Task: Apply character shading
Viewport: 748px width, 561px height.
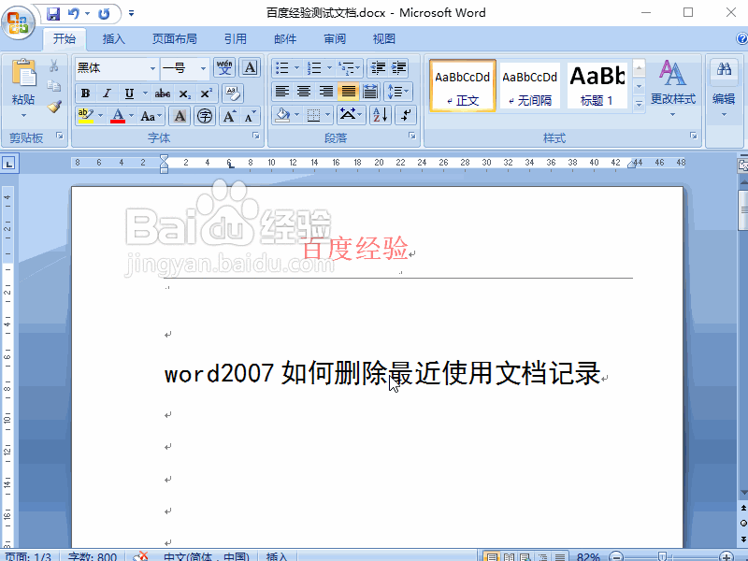Action: 180,116
